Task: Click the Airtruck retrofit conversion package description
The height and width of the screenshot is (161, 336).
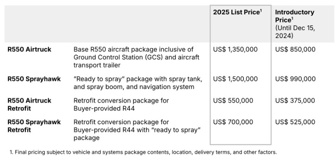Action: [x=121, y=104]
